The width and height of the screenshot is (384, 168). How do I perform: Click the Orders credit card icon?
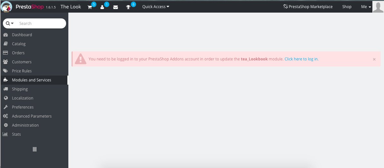tap(5, 53)
